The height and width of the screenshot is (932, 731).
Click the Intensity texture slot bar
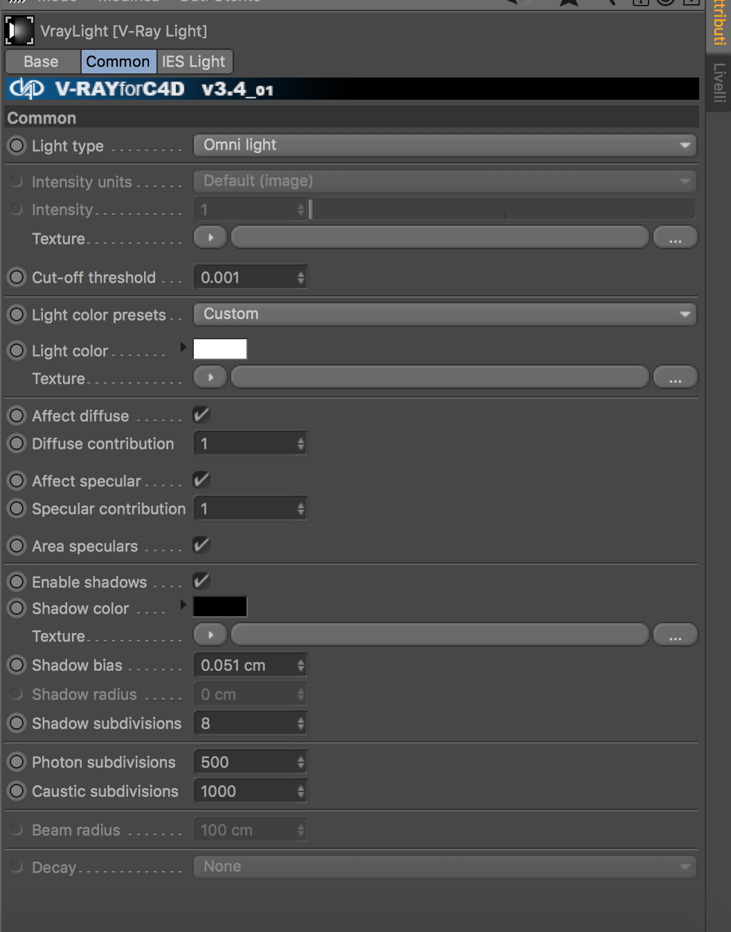pos(440,238)
